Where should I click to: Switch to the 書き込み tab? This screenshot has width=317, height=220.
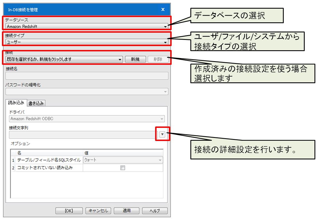(36, 103)
